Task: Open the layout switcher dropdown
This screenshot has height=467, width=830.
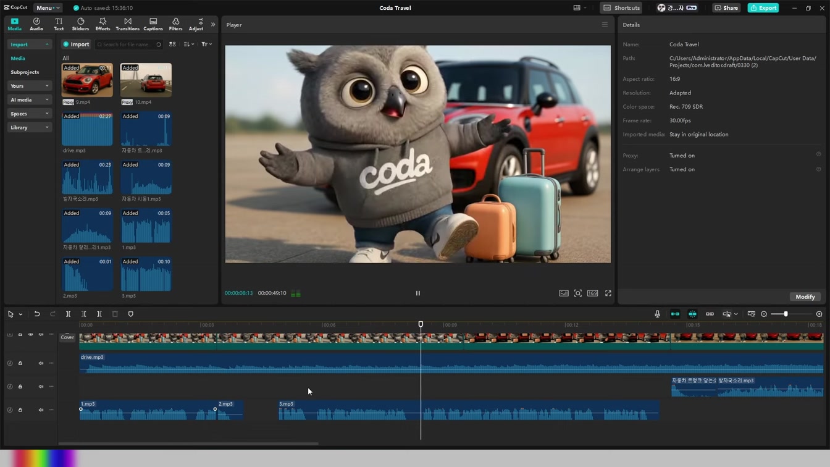Action: tap(580, 8)
